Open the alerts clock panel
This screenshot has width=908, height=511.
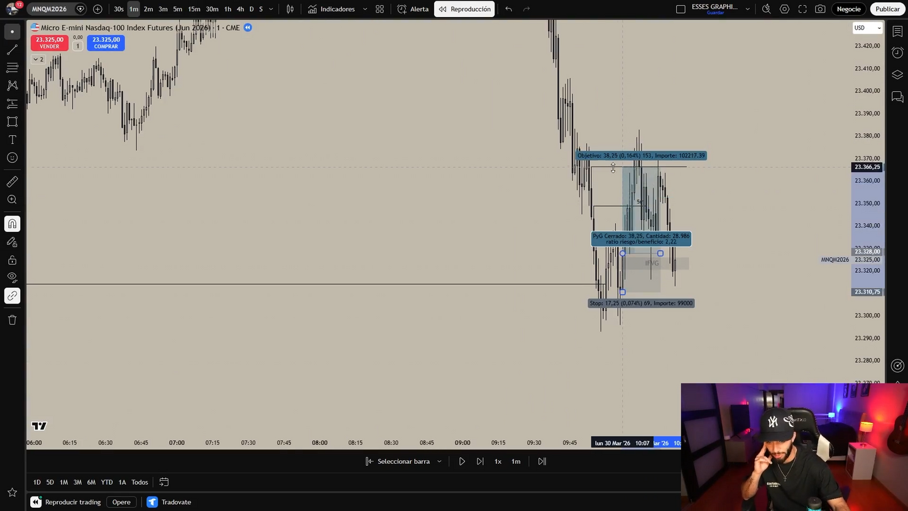click(897, 53)
